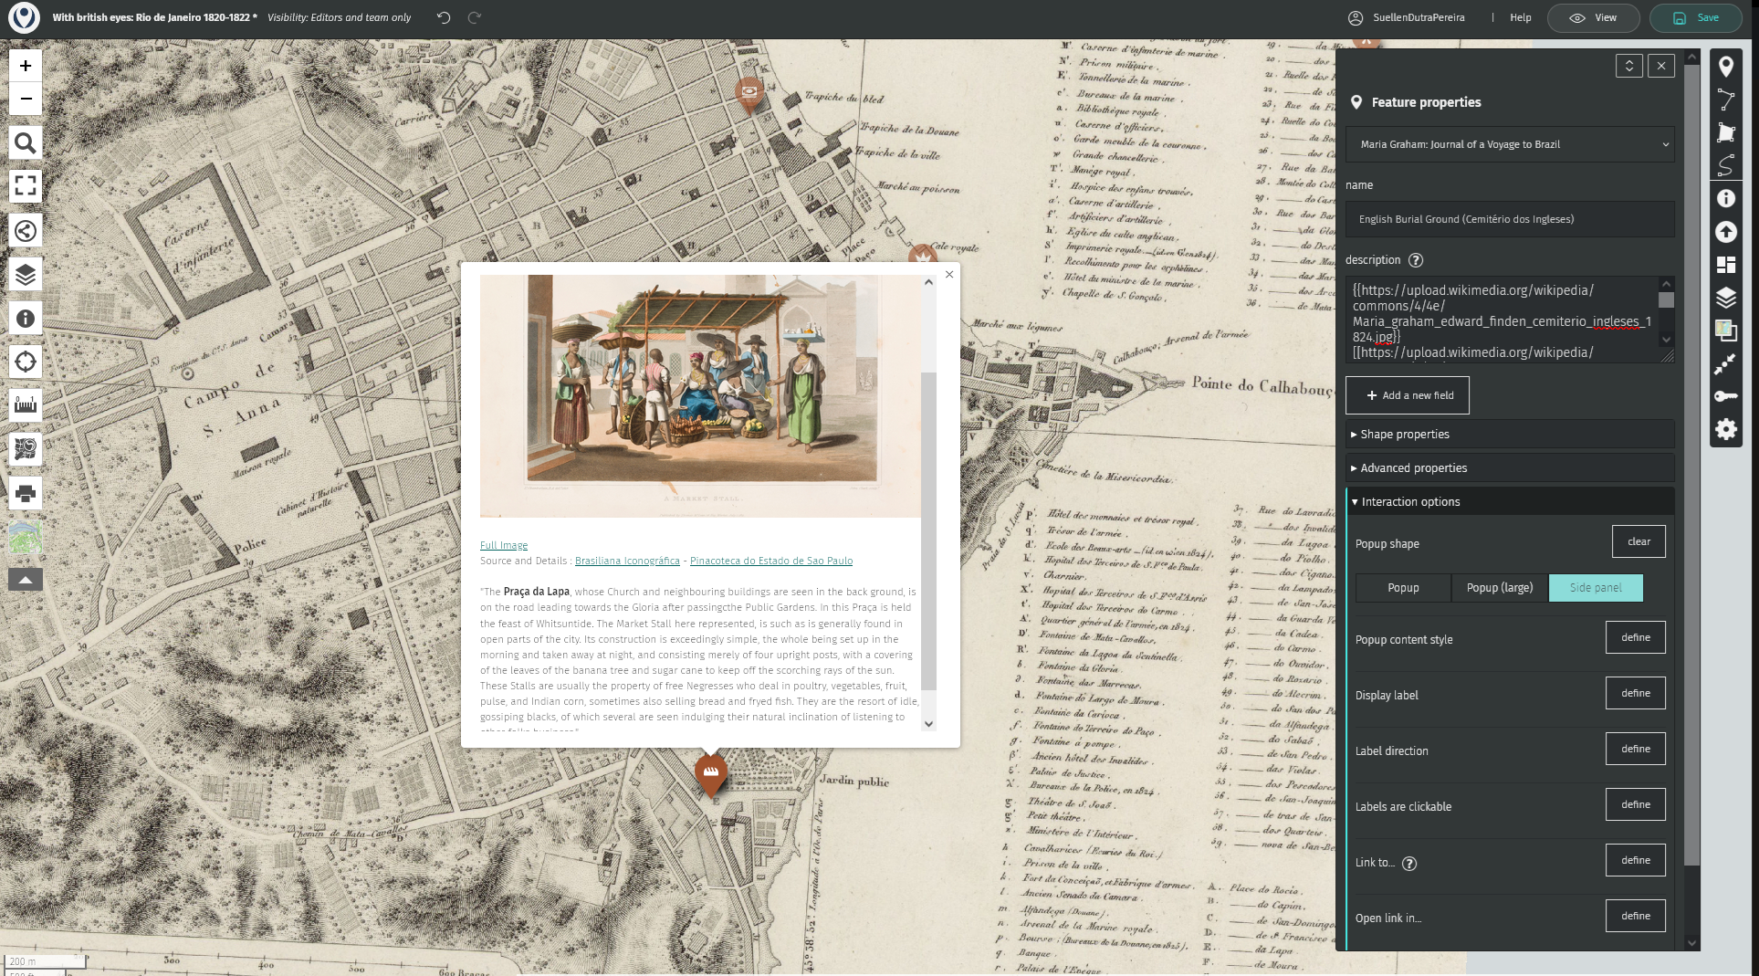Select the Side panel popup shape
The image size is (1759, 976).
[1595, 588]
